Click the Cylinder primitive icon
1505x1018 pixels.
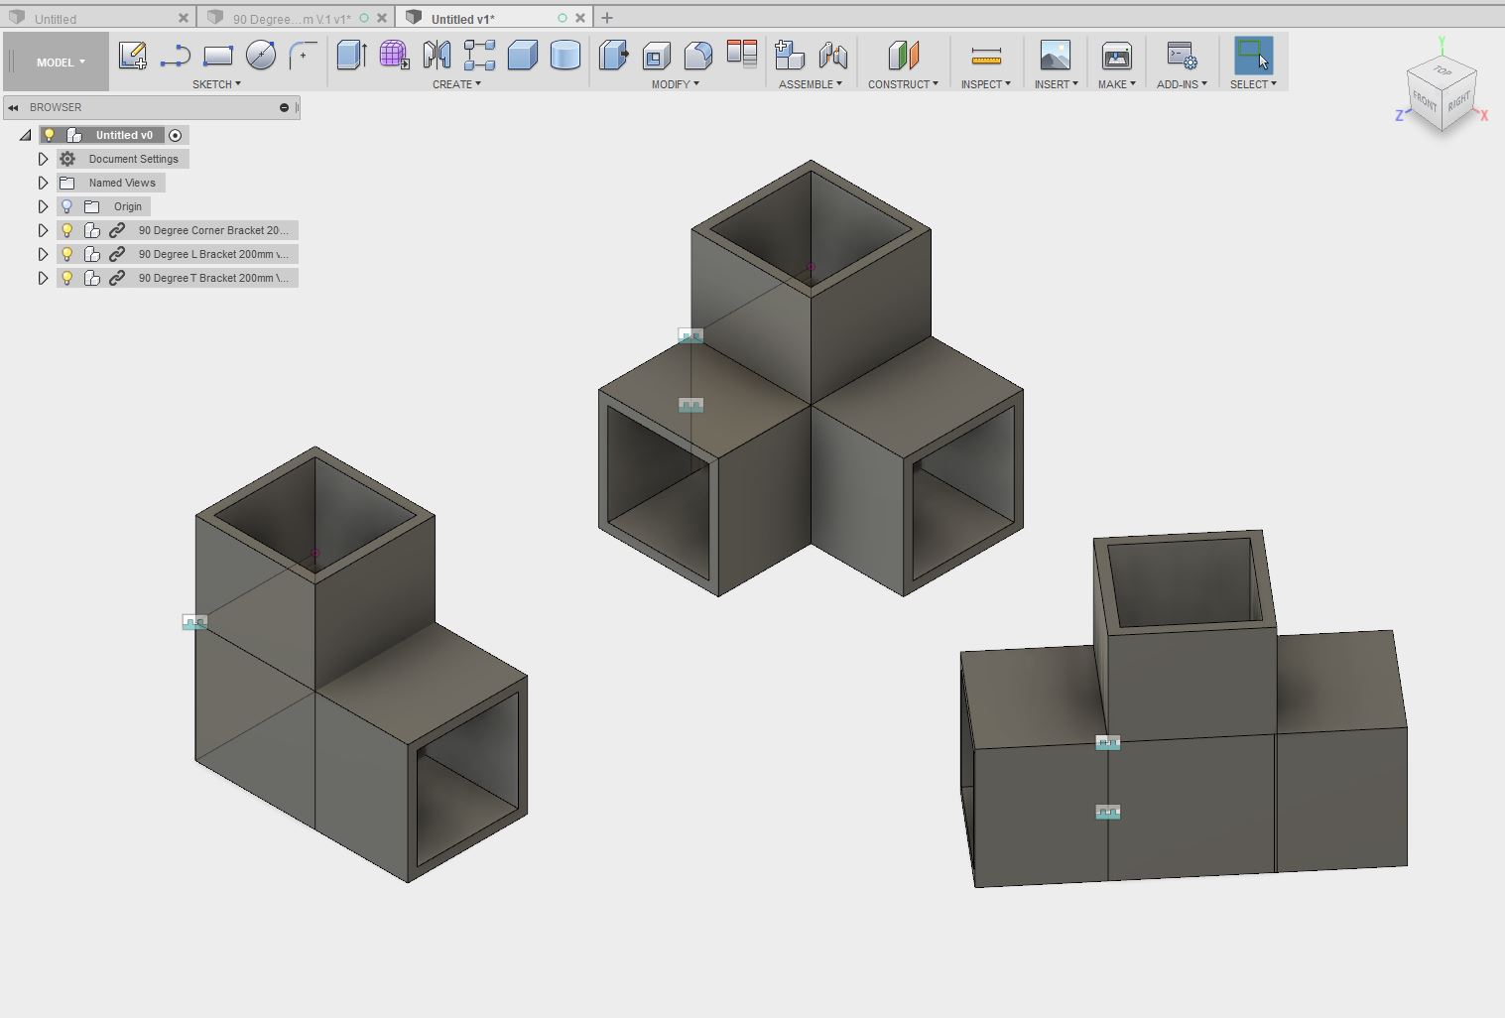564,55
